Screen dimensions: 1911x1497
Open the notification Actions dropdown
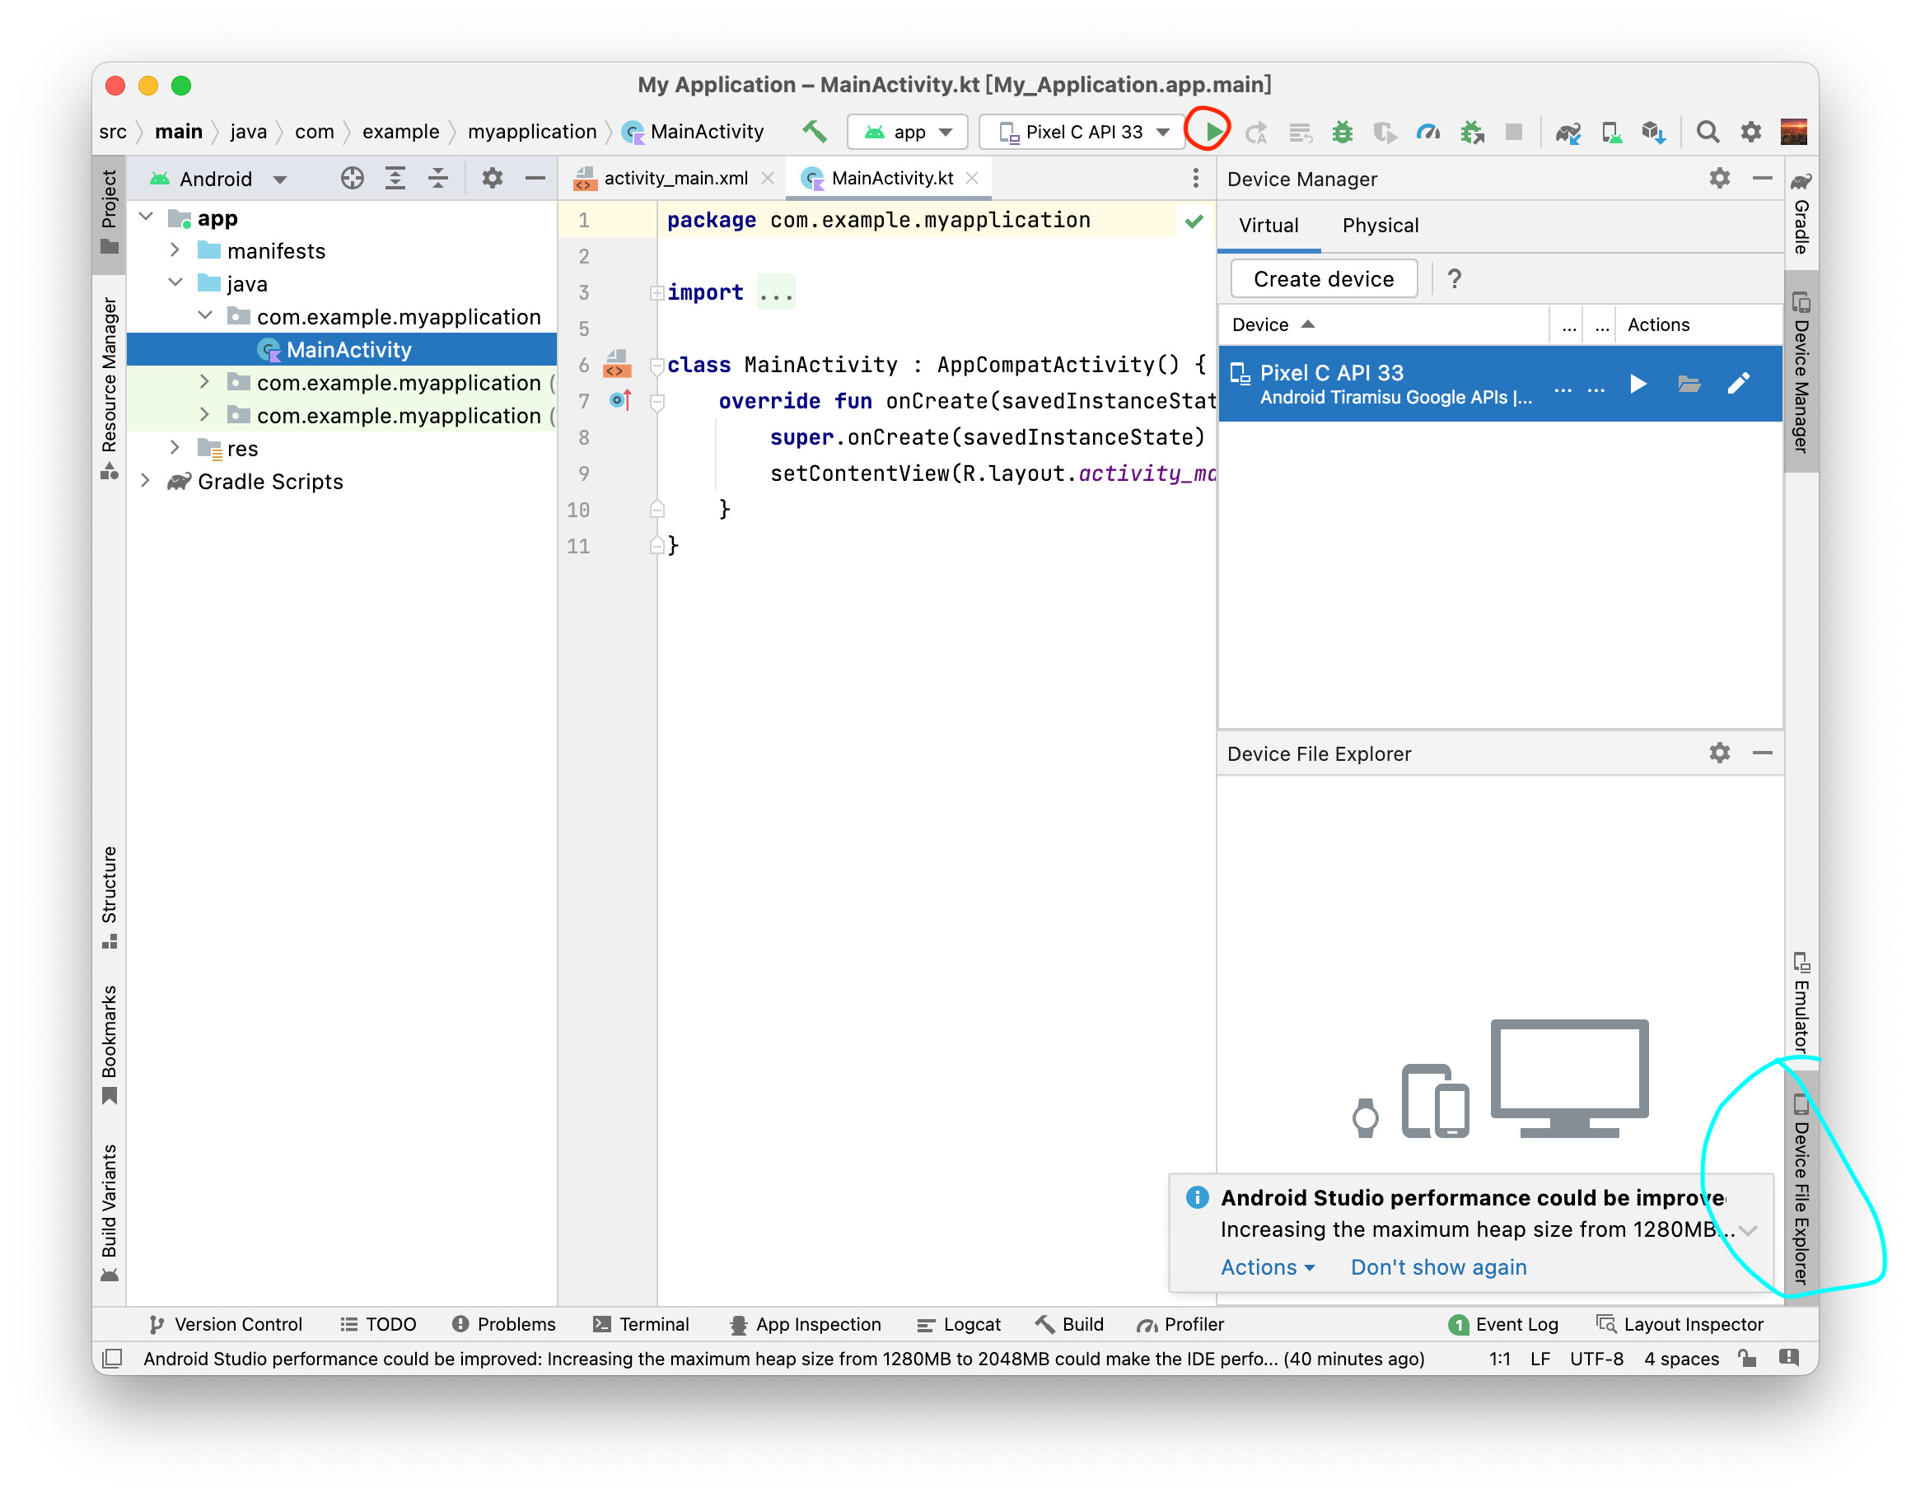[x=1267, y=1266]
